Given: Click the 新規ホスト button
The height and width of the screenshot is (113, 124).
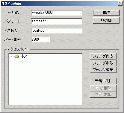Looking at the screenshot, I should [103, 81].
